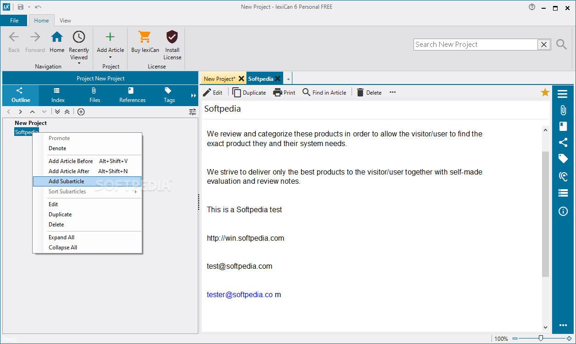Open the share icon in right sidebar

coord(563,142)
